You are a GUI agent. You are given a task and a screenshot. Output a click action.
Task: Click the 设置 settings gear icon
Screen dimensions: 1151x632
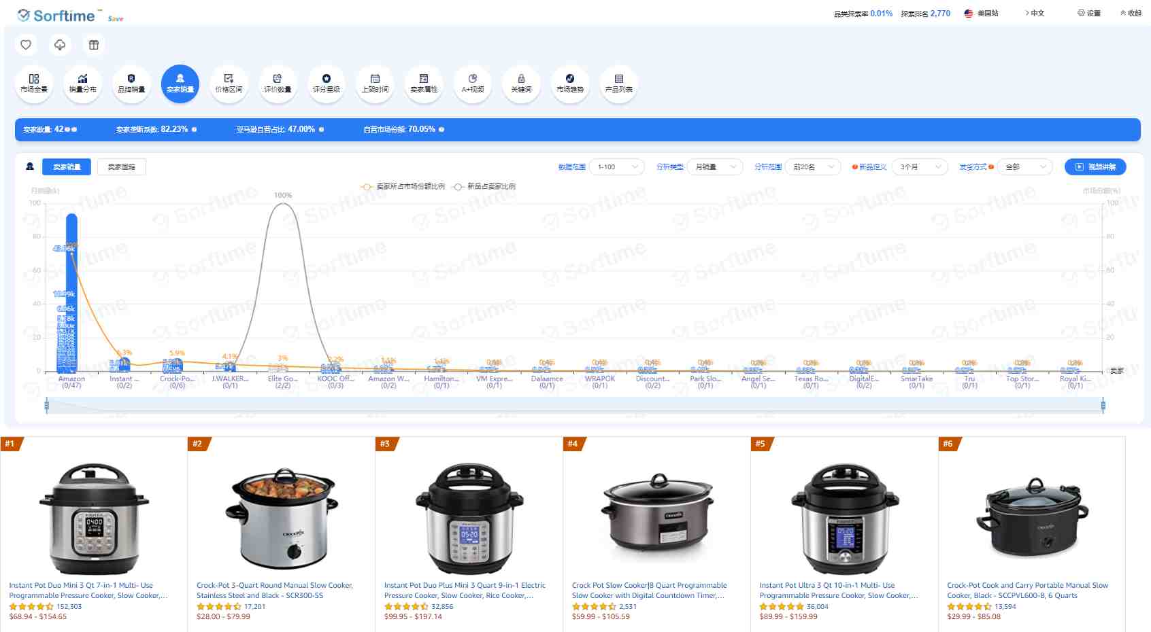click(x=1081, y=13)
